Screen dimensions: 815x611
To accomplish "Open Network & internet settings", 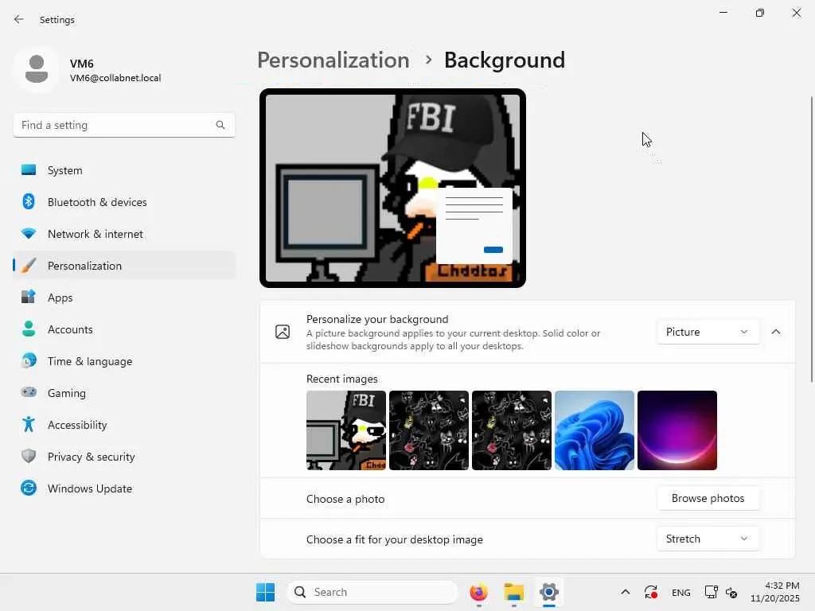I will click(123, 233).
